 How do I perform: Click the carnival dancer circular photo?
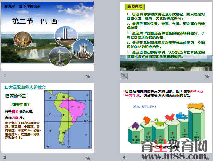click(x=23, y=39)
